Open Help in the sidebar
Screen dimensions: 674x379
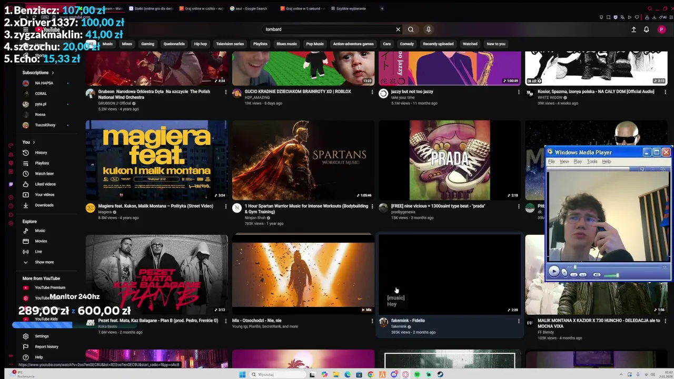39,357
